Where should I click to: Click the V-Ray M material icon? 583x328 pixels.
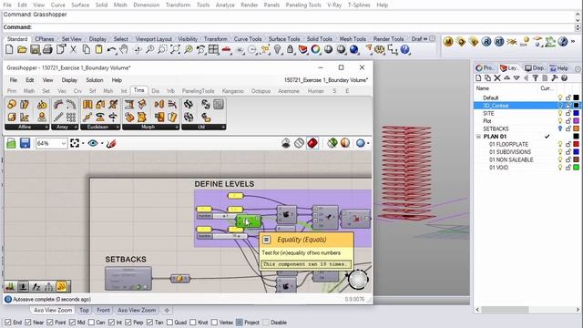click(x=448, y=42)
